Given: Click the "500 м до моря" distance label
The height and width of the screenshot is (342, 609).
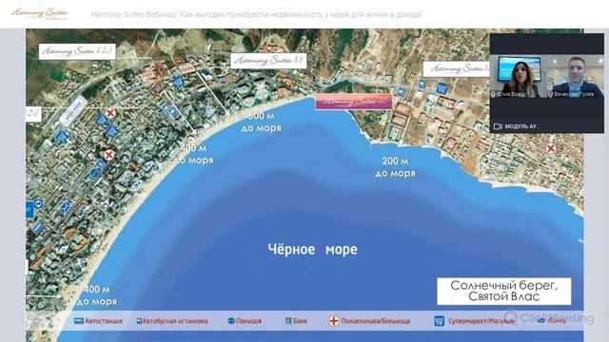Looking at the screenshot, I should coord(262,122).
